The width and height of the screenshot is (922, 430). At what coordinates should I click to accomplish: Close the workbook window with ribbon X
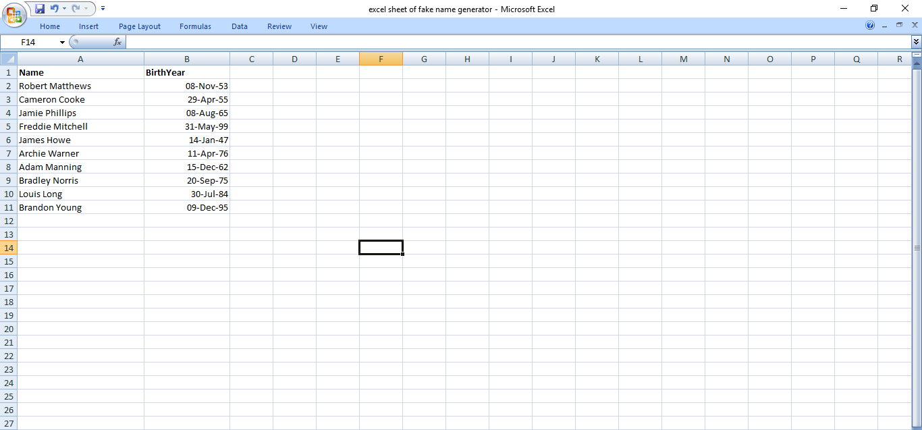(x=915, y=26)
